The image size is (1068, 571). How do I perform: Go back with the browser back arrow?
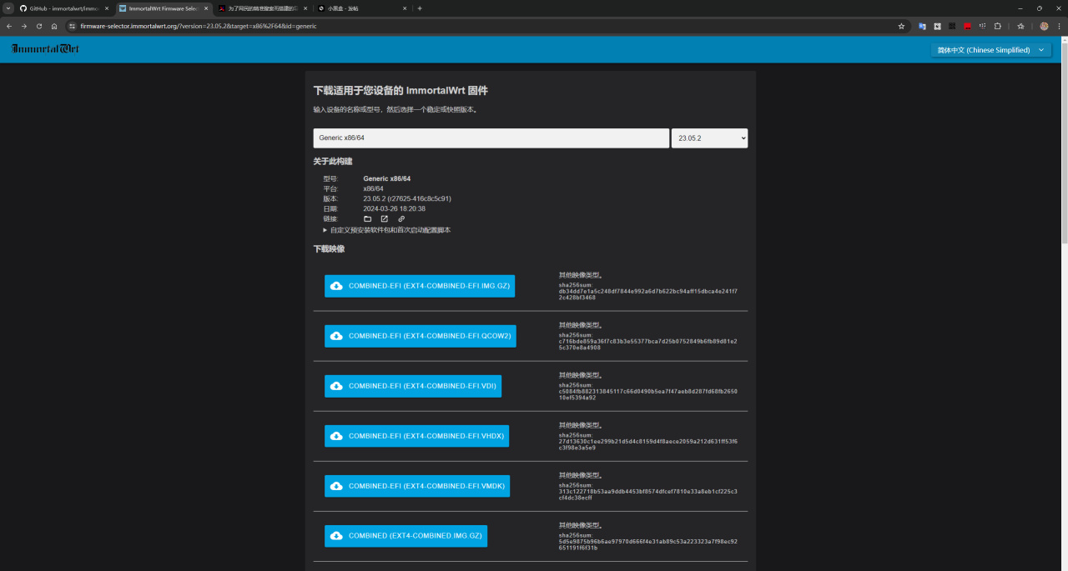[9, 26]
